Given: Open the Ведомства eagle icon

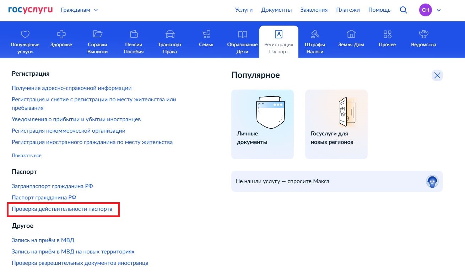Looking at the screenshot, I should 423,34.
